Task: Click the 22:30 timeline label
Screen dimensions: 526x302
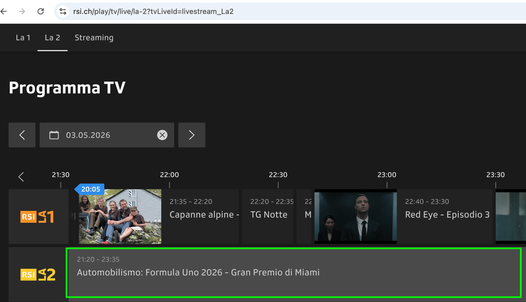Action: (x=278, y=175)
